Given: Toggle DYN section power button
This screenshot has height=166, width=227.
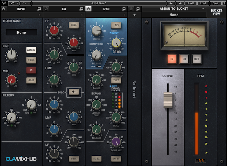Looking at the screenshot, I should (x=88, y=9).
